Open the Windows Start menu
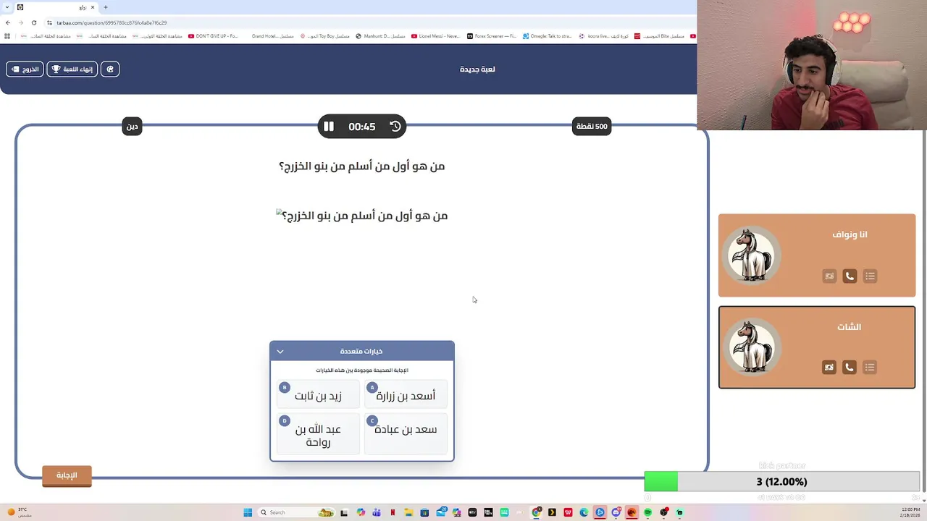Screen dimensions: 927x521 [248, 512]
